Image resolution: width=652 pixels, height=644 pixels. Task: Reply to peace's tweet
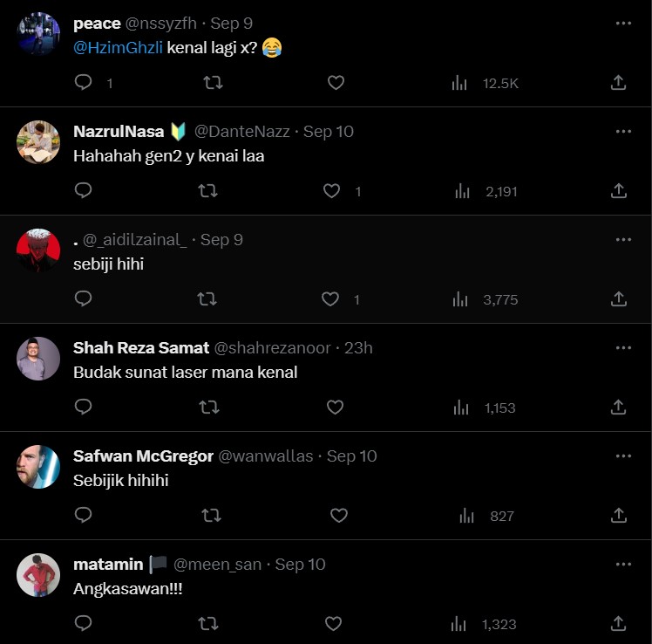(x=84, y=83)
